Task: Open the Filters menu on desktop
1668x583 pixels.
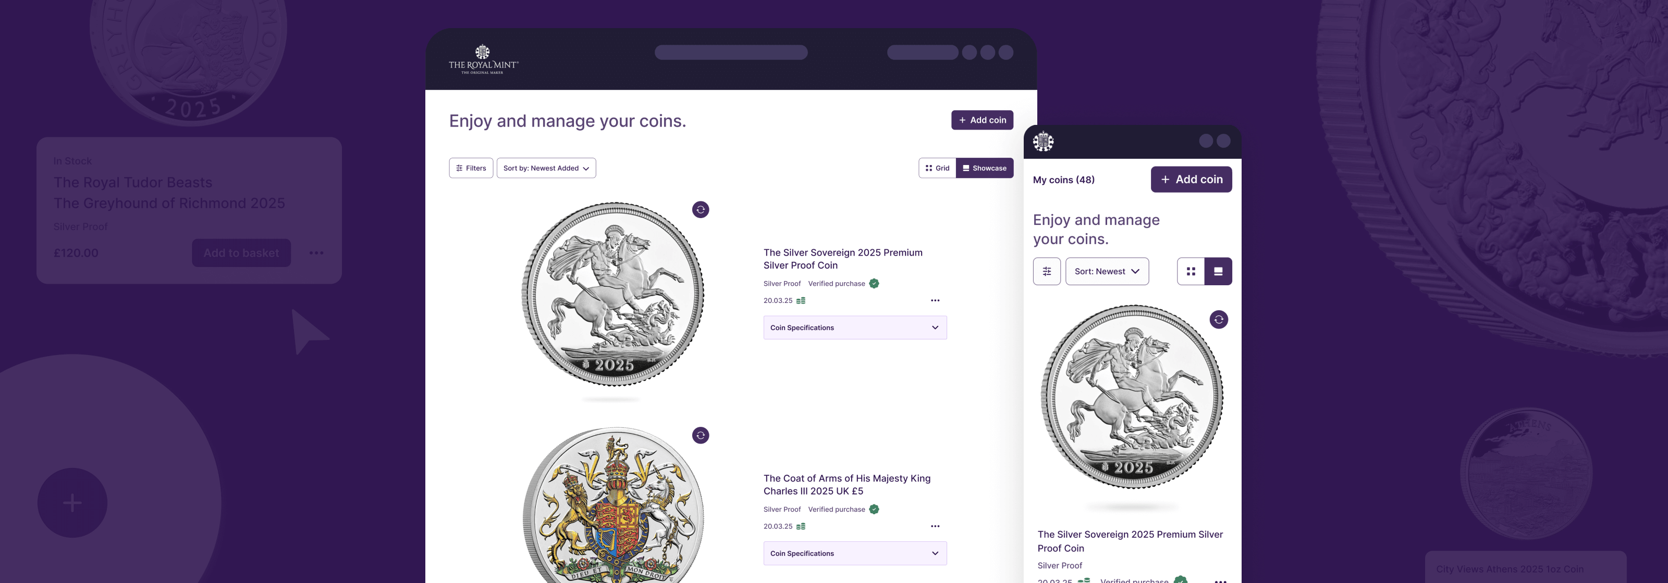Action: (x=471, y=168)
